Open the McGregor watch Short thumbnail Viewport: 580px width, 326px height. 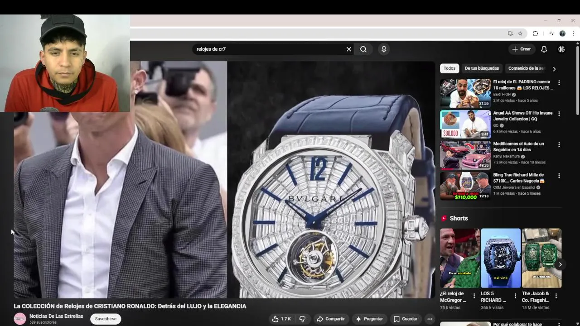click(x=459, y=258)
